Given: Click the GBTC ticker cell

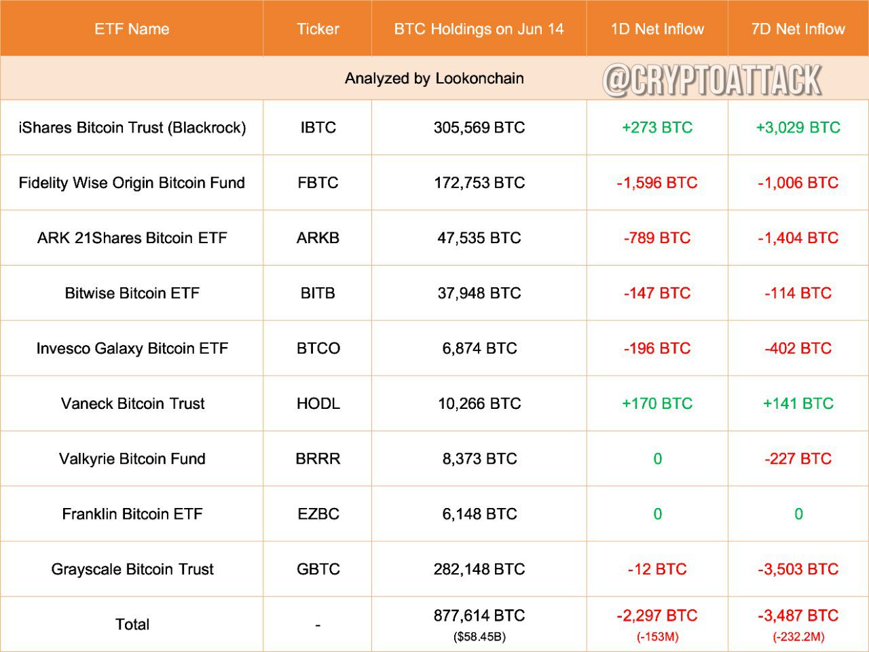Looking at the screenshot, I should pyautogui.click(x=318, y=569).
